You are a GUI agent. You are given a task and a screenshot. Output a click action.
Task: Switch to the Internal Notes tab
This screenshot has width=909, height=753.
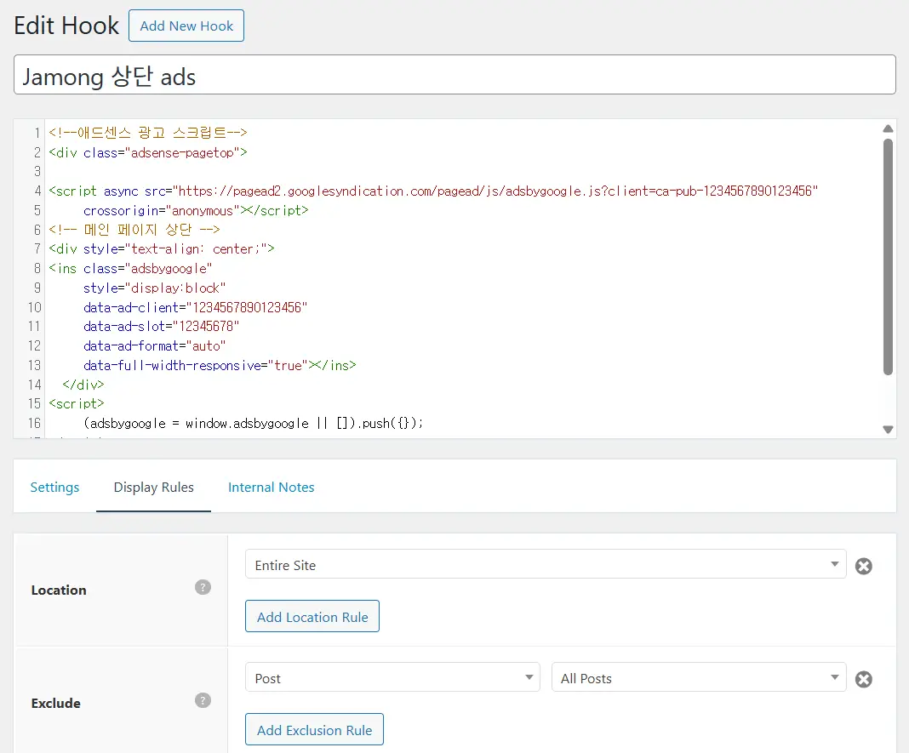click(271, 488)
